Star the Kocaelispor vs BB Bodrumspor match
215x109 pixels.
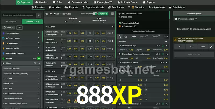coord(62,43)
